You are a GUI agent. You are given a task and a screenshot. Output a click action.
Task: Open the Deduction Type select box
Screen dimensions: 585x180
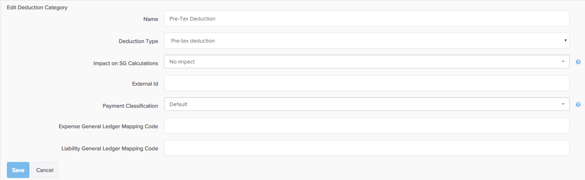pos(366,41)
